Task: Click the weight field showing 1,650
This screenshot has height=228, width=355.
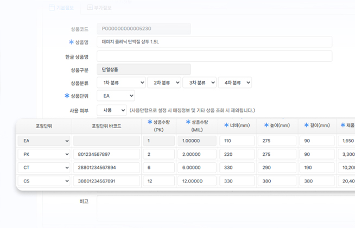Action: tap(346, 141)
